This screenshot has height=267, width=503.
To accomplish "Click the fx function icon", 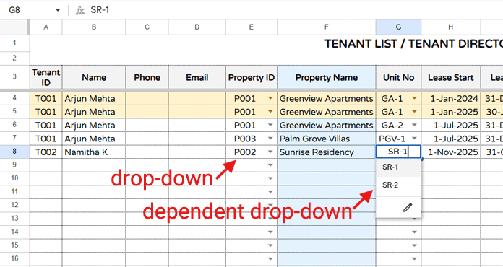I will coord(80,10).
